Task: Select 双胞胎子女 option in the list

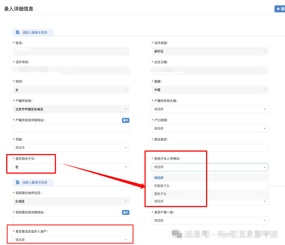Action: 162,186
